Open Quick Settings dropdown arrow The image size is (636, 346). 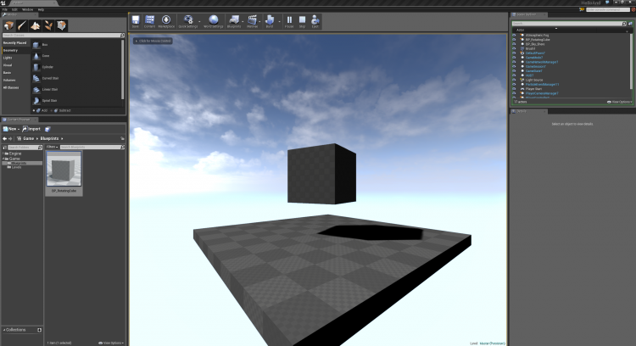click(x=199, y=21)
